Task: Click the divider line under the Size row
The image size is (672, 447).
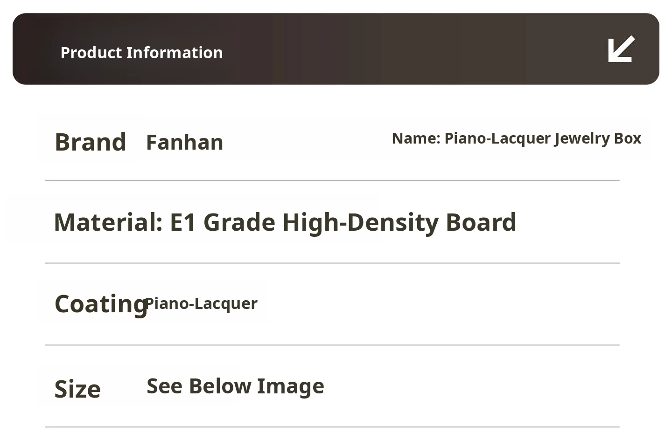Action: [332, 426]
